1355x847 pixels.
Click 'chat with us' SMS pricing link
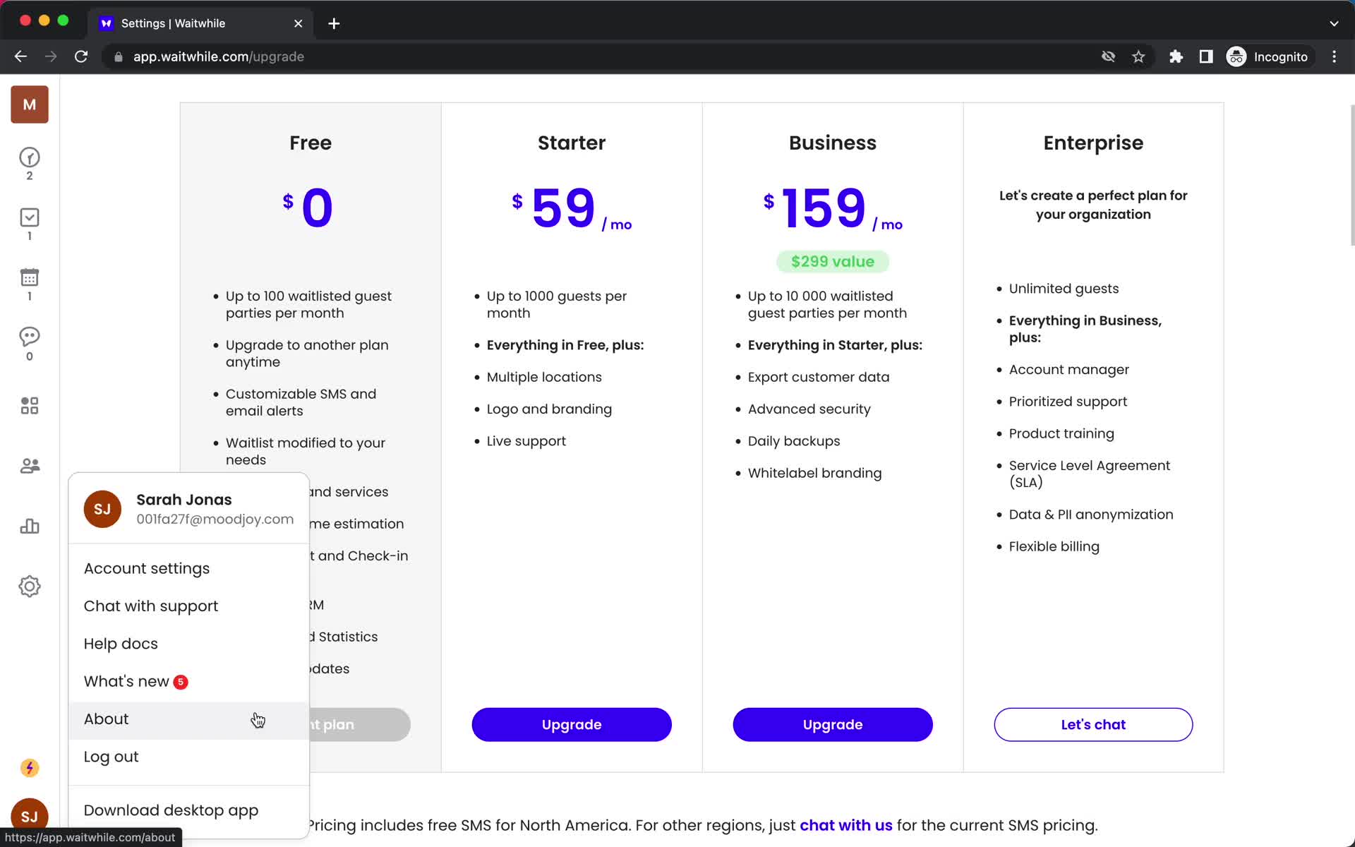(845, 826)
